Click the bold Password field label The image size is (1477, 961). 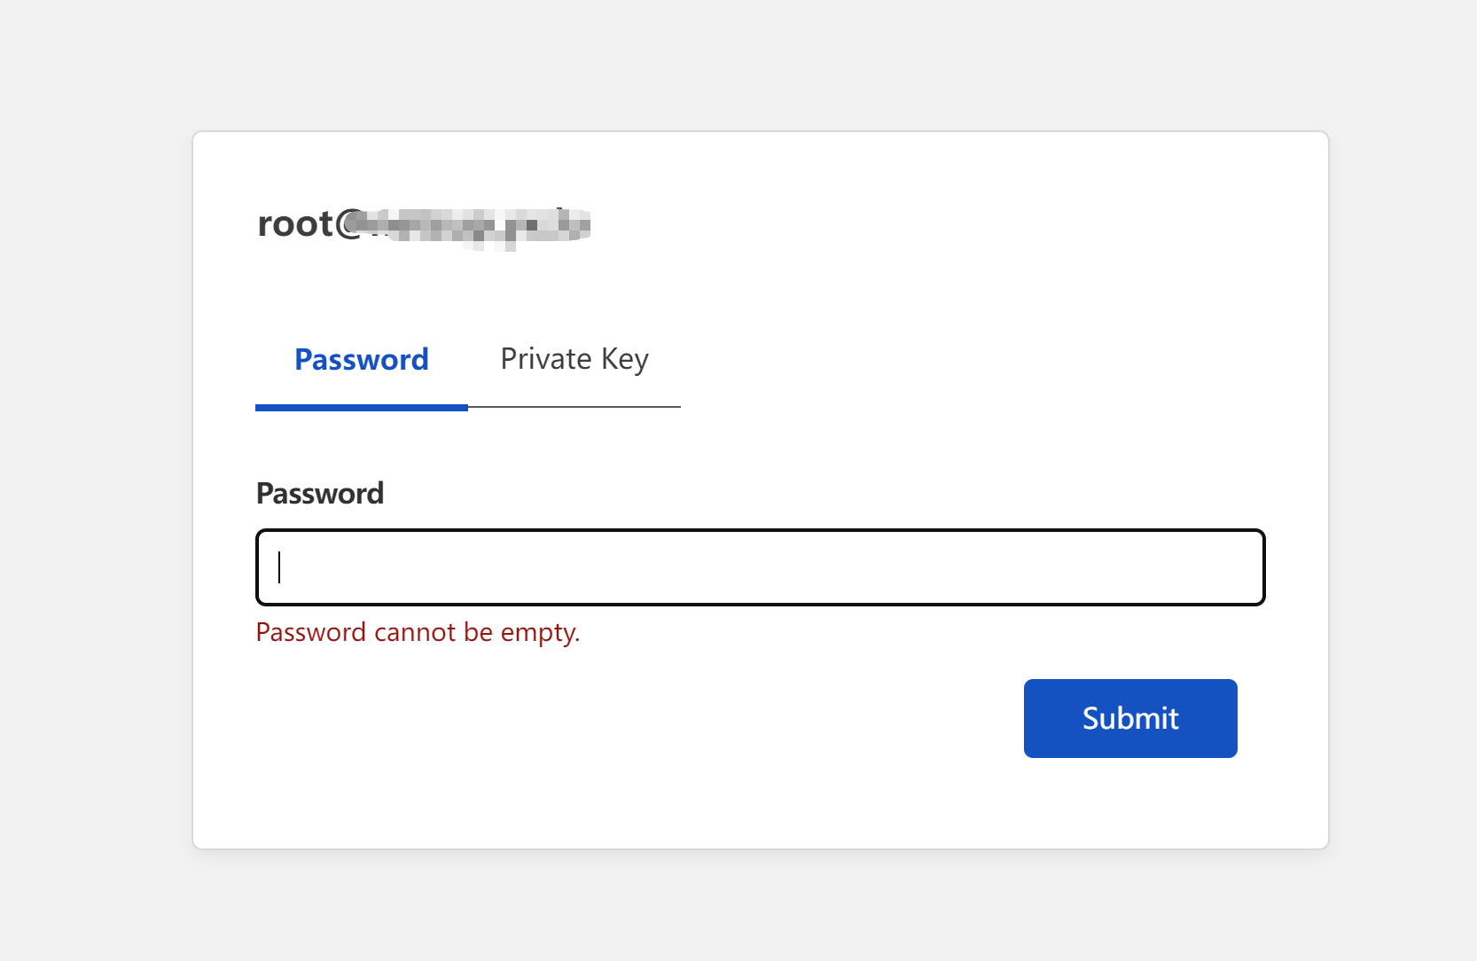pyautogui.click(x=320, y=493)
